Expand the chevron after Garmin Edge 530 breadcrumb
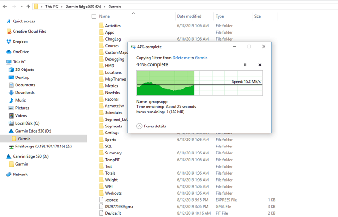Image resolution: width=338 pixels, height=217 pixels. coord(105,7)
